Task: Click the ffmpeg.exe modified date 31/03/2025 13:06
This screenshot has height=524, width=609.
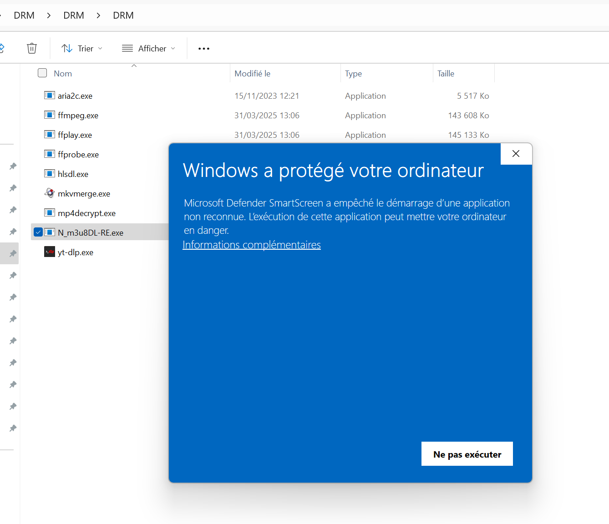Action: point(267,116)
